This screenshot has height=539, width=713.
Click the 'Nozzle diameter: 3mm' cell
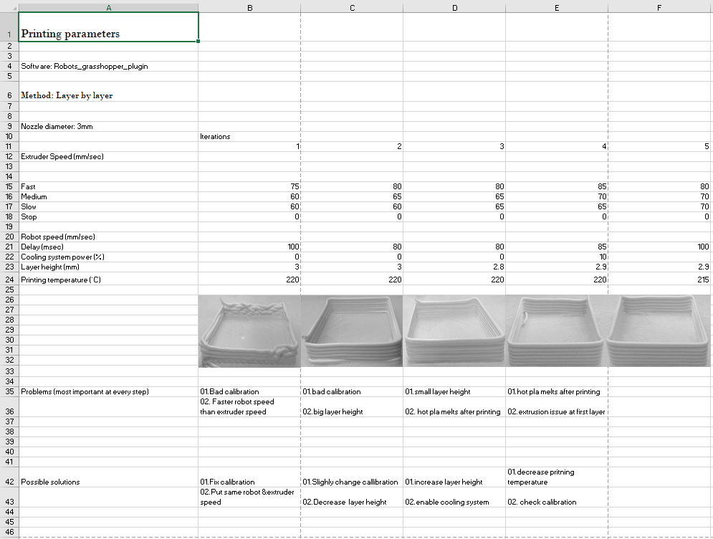click(x=108, y=126)
